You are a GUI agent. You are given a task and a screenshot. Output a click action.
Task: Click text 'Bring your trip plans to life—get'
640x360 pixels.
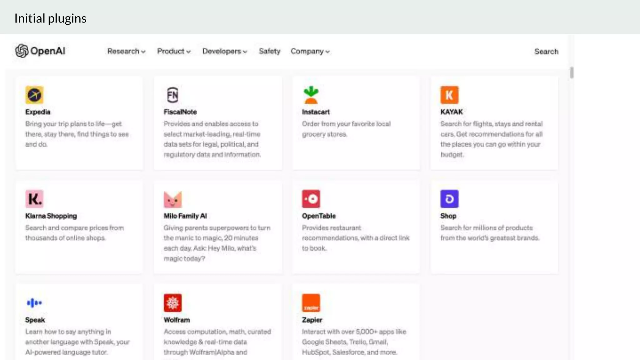(x=73, y=124)
